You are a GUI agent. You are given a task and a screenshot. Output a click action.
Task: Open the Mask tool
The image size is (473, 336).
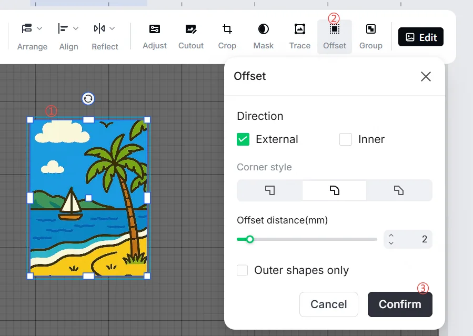(x=264, y=37)
